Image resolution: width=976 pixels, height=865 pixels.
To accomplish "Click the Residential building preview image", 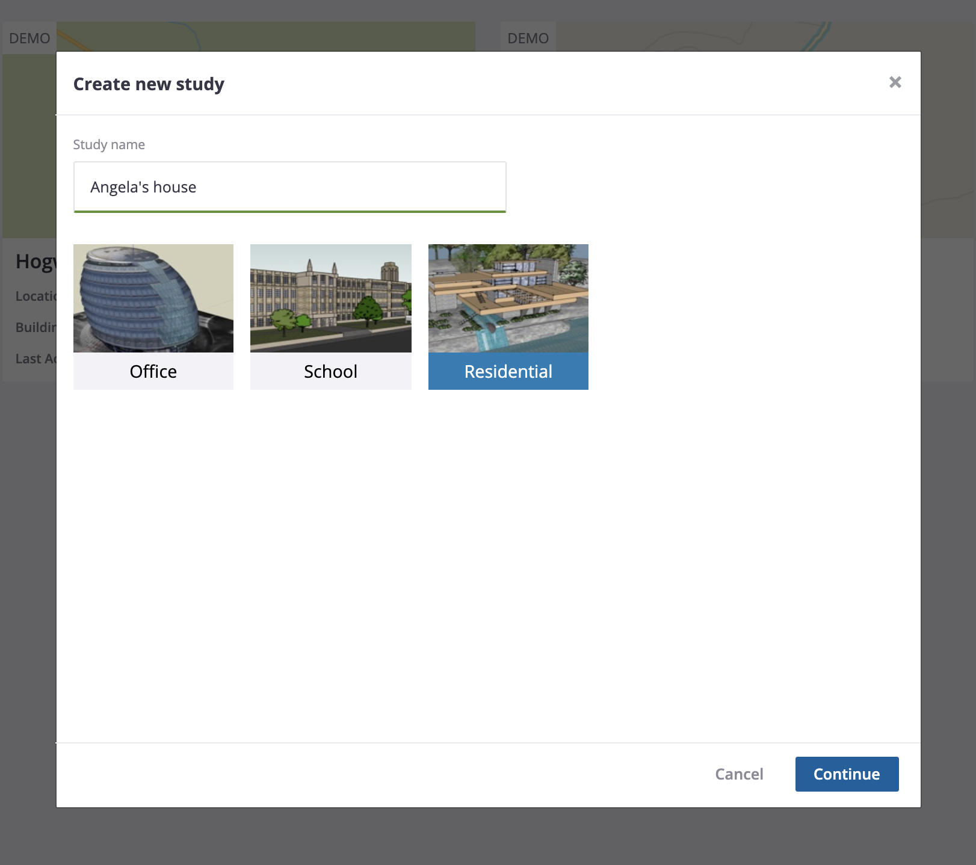I will [x=508, y=298].
